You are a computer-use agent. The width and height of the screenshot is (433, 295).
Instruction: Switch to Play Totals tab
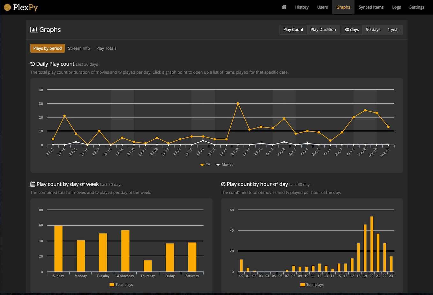[x=106, y=48]
